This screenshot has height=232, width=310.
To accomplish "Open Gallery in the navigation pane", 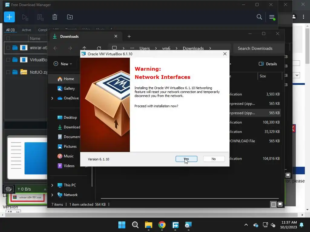I will [x=66, y=89].
